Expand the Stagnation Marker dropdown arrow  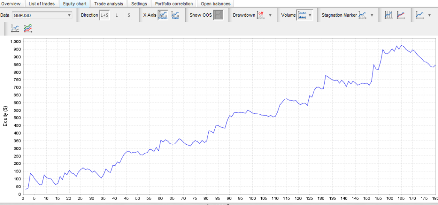point(372,15)
